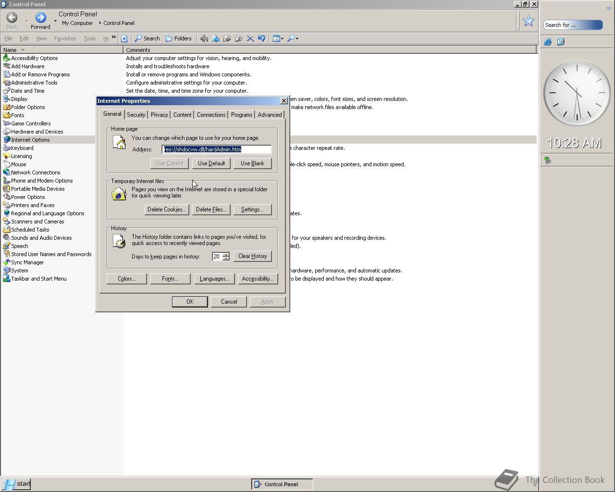Click the Add Hardware icon
The image size is (615, 492).
pos(7,66)
